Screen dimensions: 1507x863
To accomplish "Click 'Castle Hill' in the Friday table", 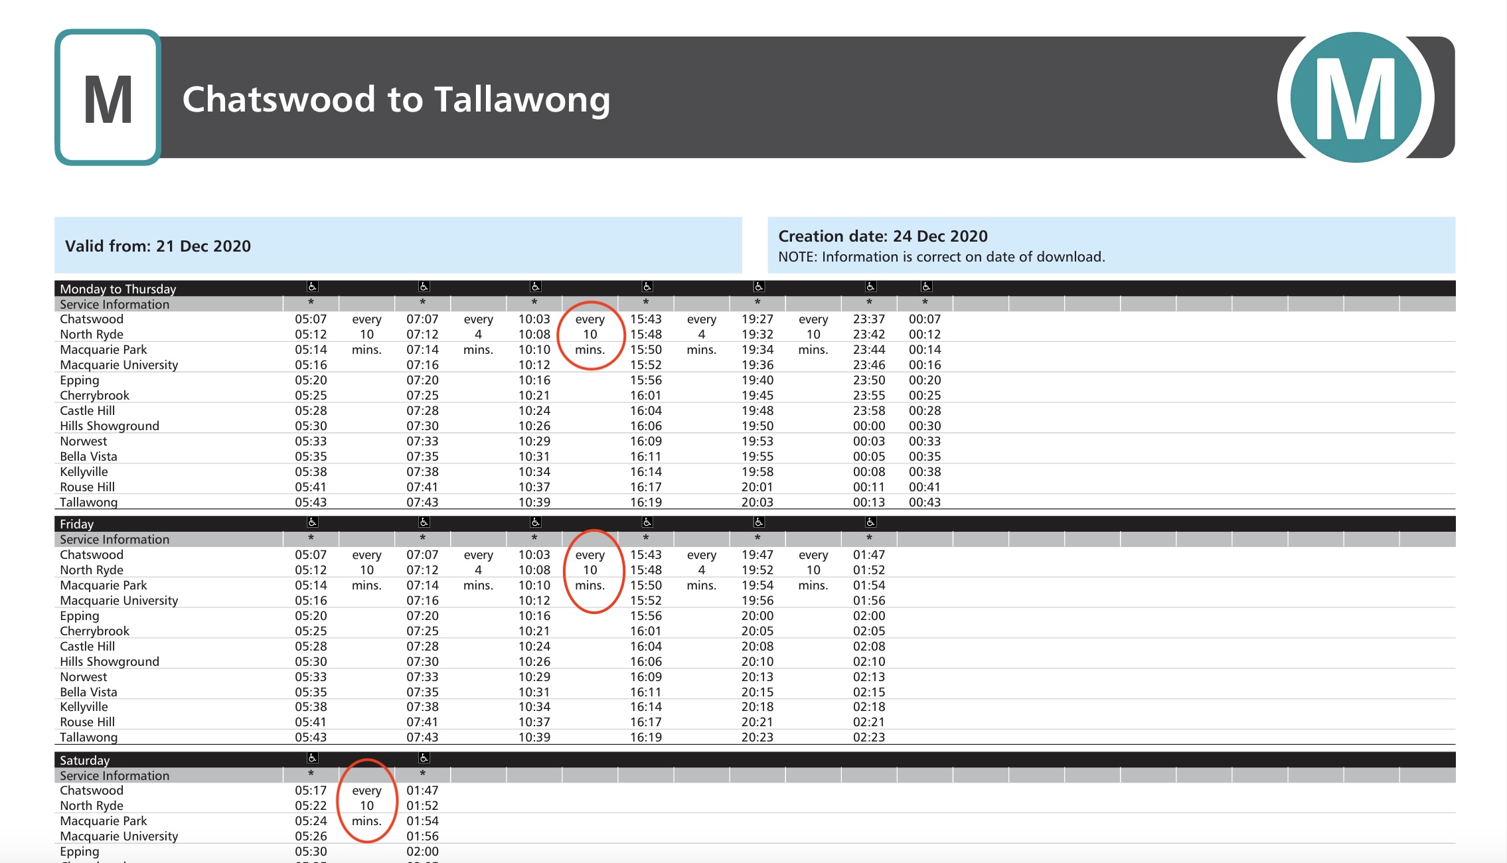I will 87,646.
